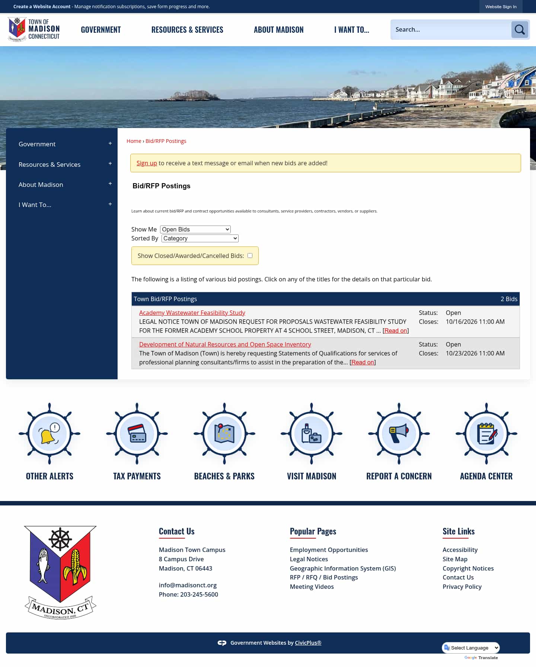Click the Website Sign In button
Viewport: 536px width, 667px height.
[x=501, y=7]
